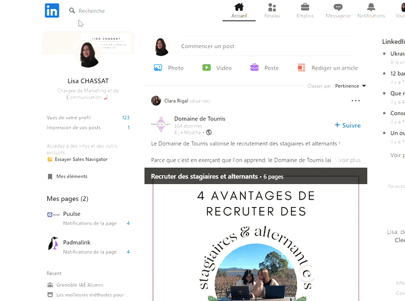Click the Vidéo film icon
This screenshot has width=405, height=301.
[x=207, y=68]
